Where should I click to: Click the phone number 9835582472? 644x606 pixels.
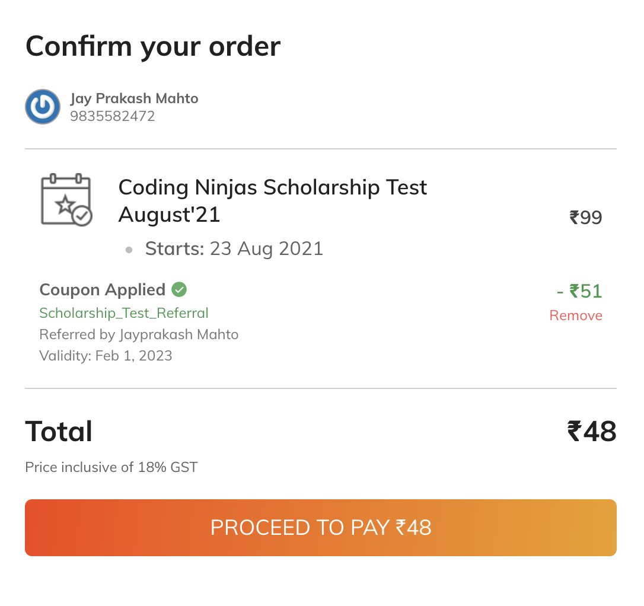(x=113, y=116)
